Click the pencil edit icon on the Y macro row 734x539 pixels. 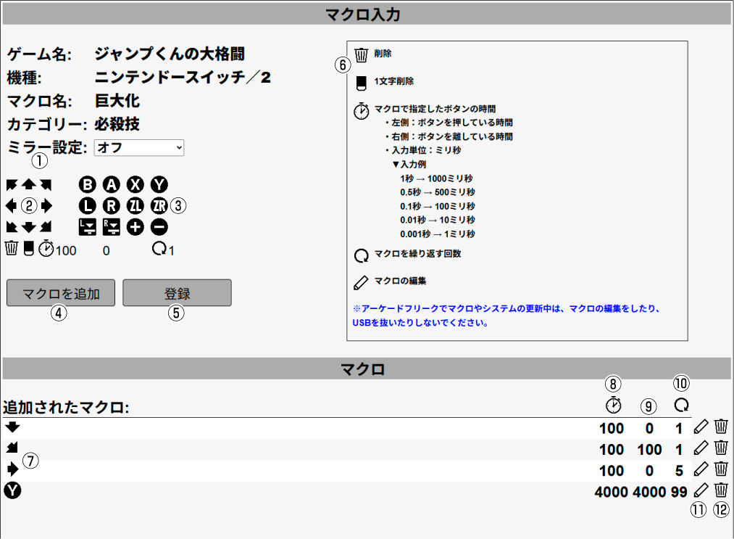700,491
